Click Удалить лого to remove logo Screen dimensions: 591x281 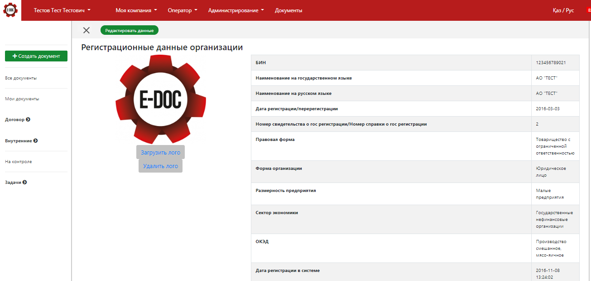tap(160, 166)
